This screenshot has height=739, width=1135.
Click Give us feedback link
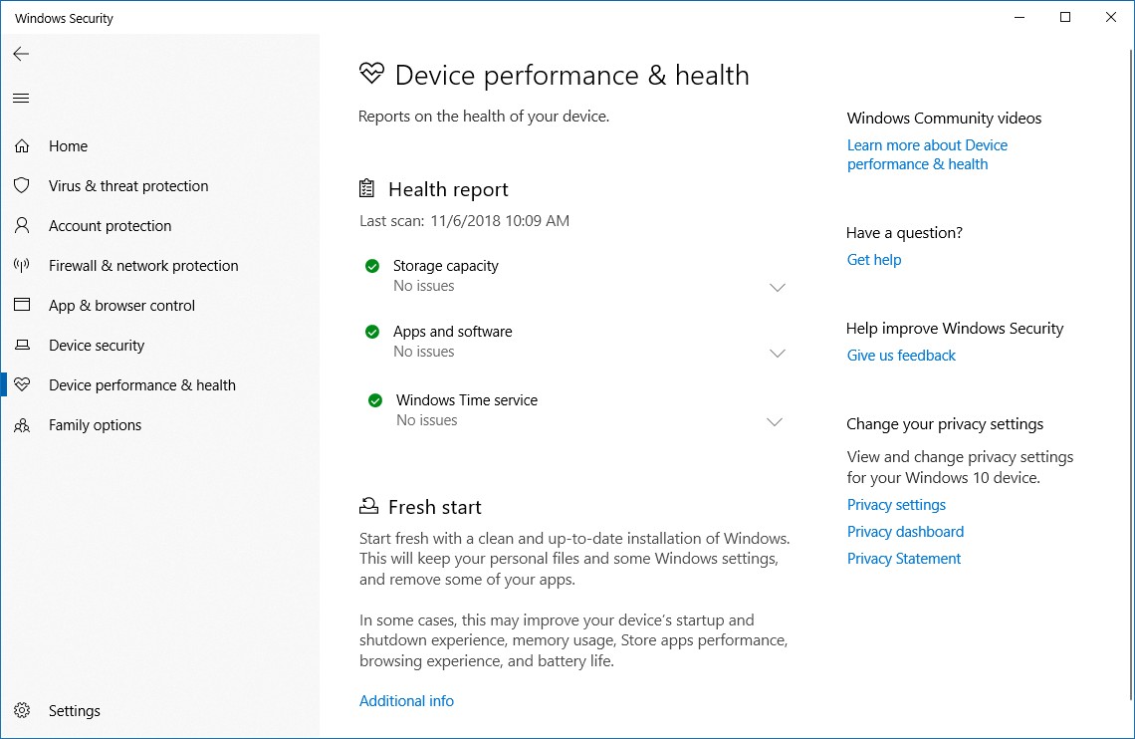tap(901, 356)
